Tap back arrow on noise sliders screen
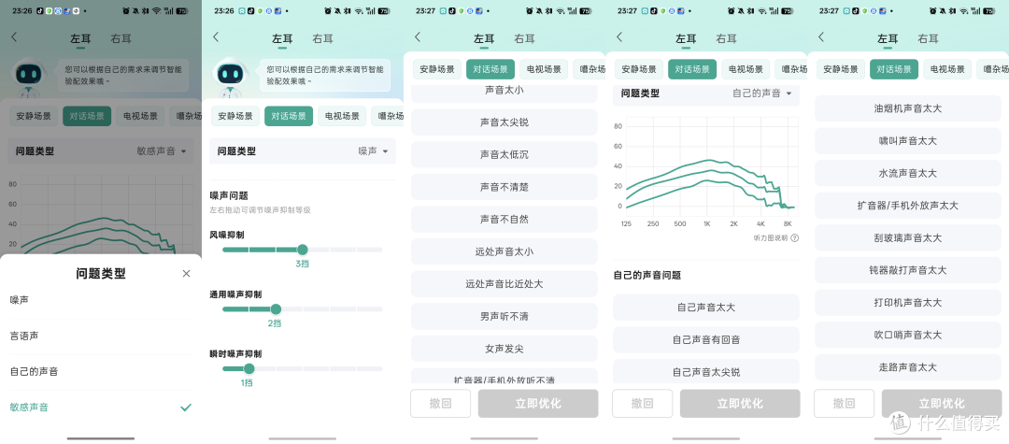The height and width of the screenshot is (444, 1009). (x=216, y=37)
